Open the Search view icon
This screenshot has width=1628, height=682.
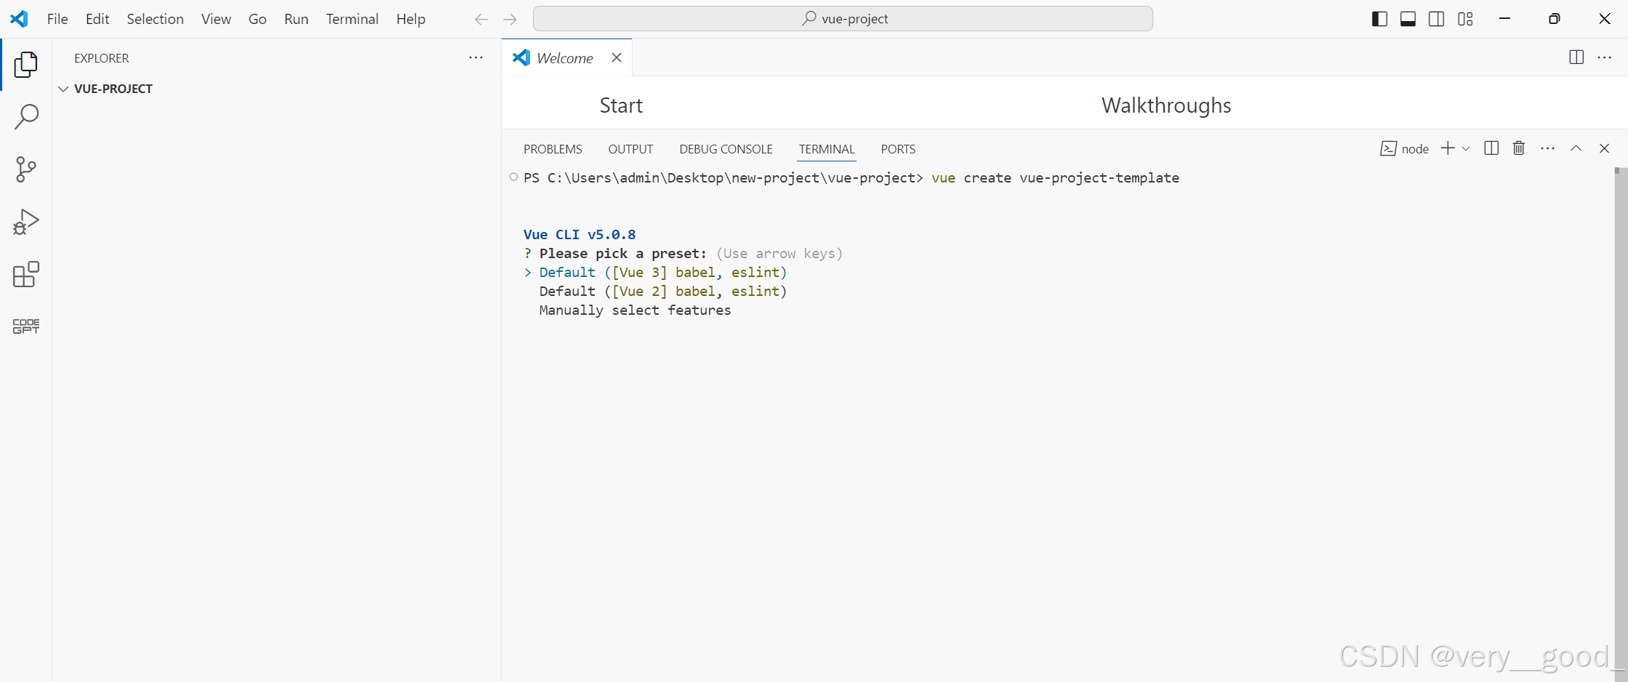tap(26, 116)
